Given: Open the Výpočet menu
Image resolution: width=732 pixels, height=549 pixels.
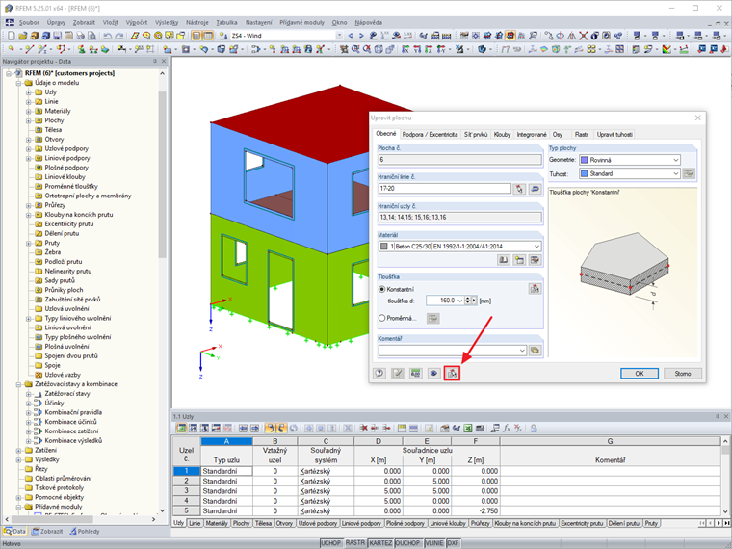Looking at the screenshot, I should [137, 22].
